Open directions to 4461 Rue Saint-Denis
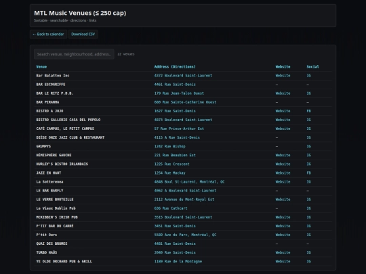The image size is (366, 274). pos(175,85)
